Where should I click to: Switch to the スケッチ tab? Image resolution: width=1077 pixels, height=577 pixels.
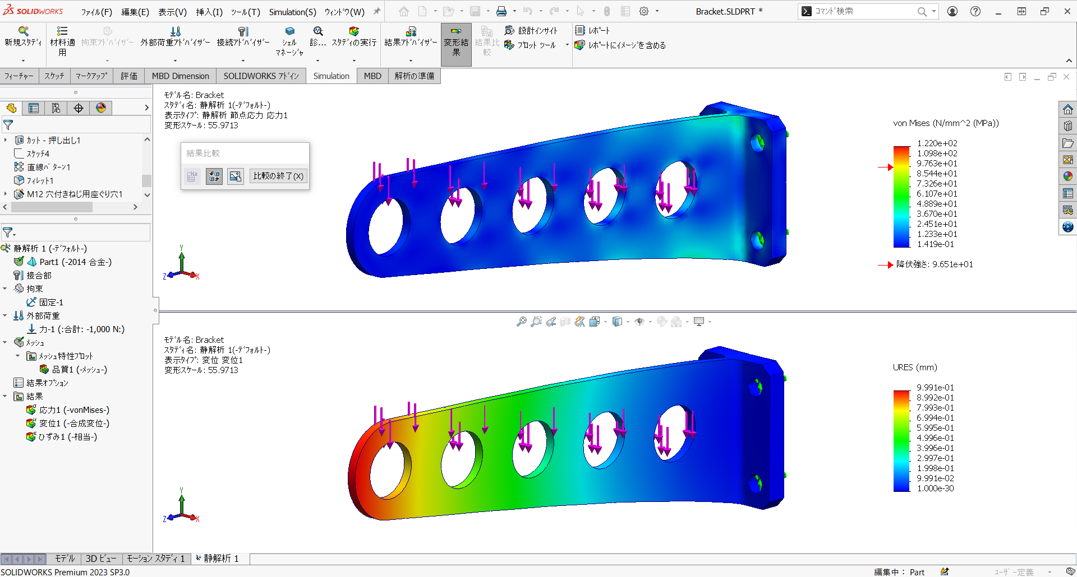54,76
